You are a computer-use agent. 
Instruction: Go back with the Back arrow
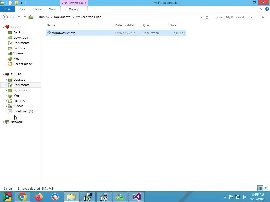5,17
